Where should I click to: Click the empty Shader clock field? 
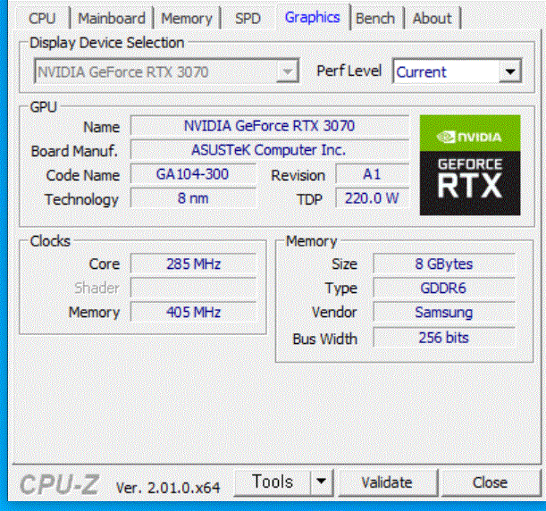click(193, 288)
